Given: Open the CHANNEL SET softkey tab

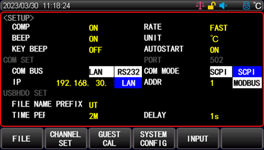Looking at the screenshot, I should (66, 139).
